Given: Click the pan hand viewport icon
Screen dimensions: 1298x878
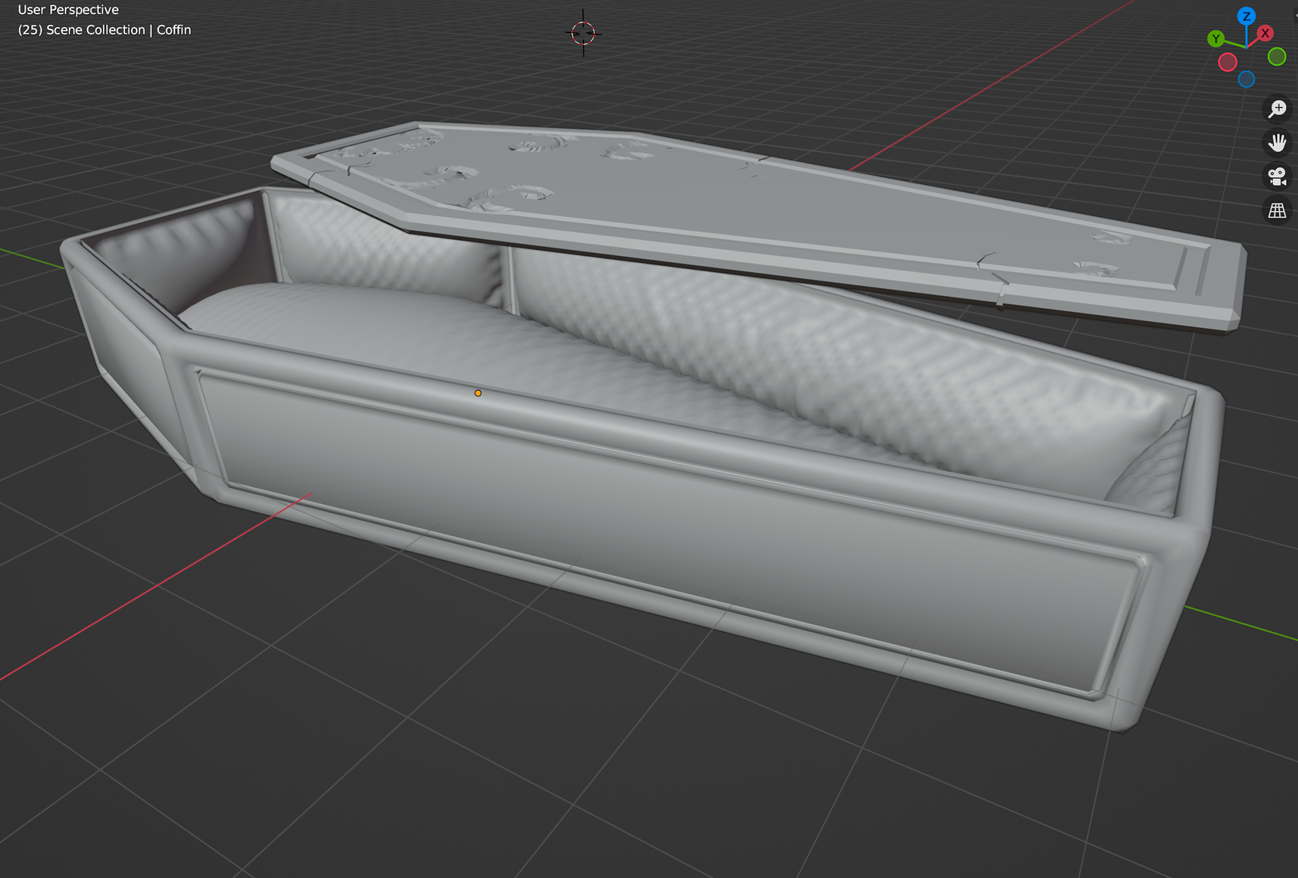Looking at the screenshot, I should coord(1277,143).
